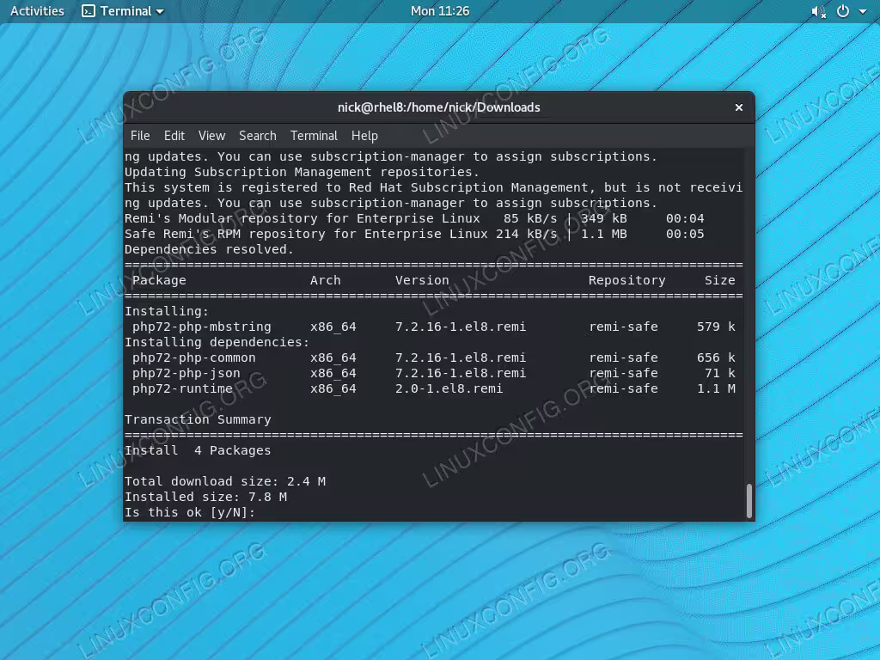This screenshot has height=660, width=880.
Task: Click 'Updating Subscription Management repositories.' line
Action: tap(302, 172)
